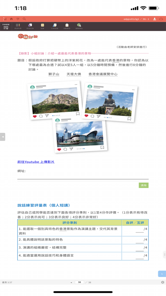Go to the home icon
The width and height of the screenshot is (166, 296).
12,19
